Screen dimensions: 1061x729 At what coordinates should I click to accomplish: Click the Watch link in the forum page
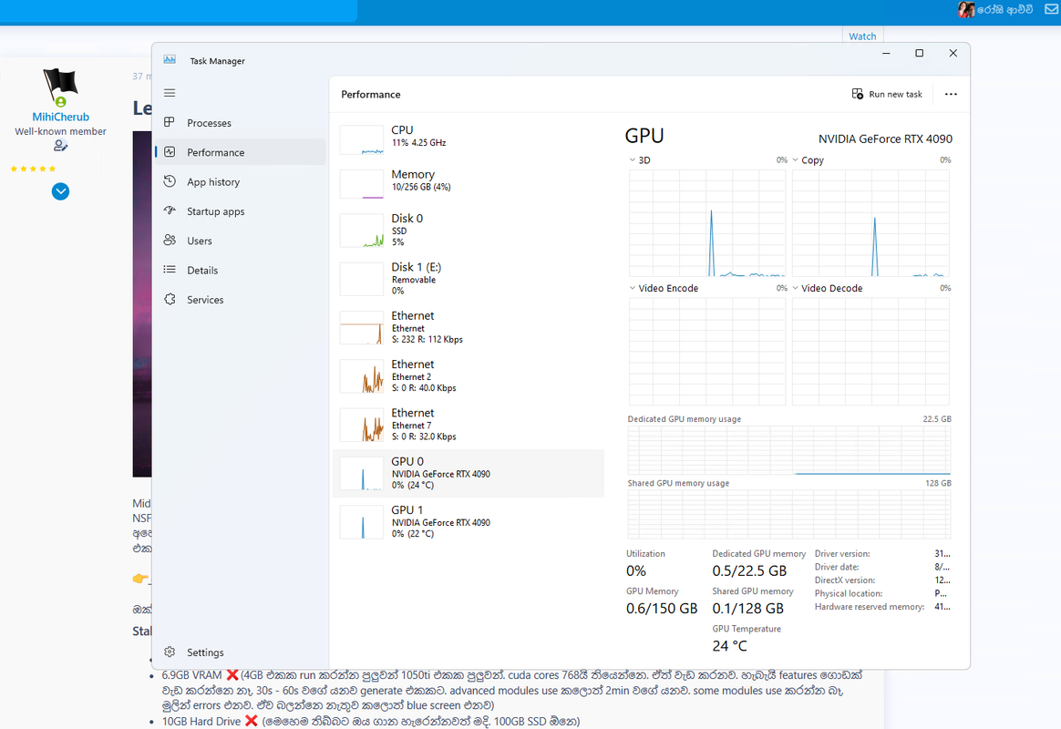coord(862,36)
